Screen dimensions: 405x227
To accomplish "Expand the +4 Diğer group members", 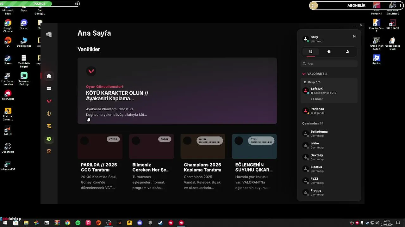I will [x=317, y=99].
